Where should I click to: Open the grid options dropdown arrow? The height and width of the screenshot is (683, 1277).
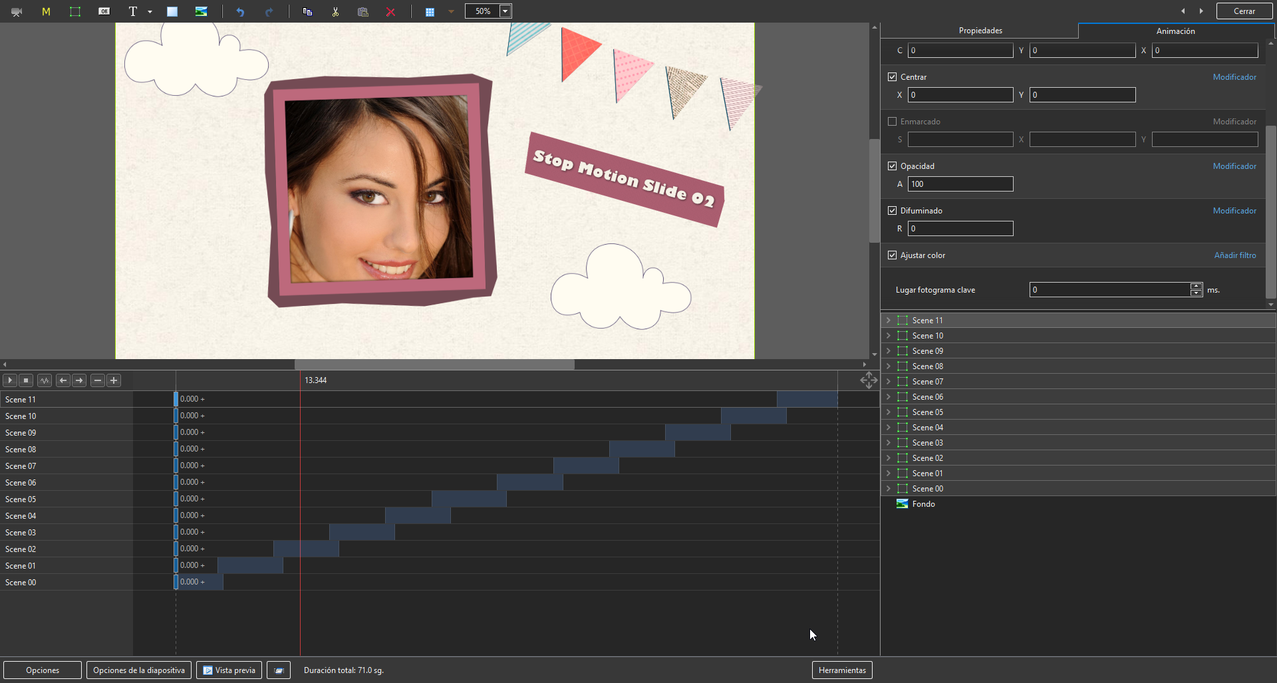451,11
